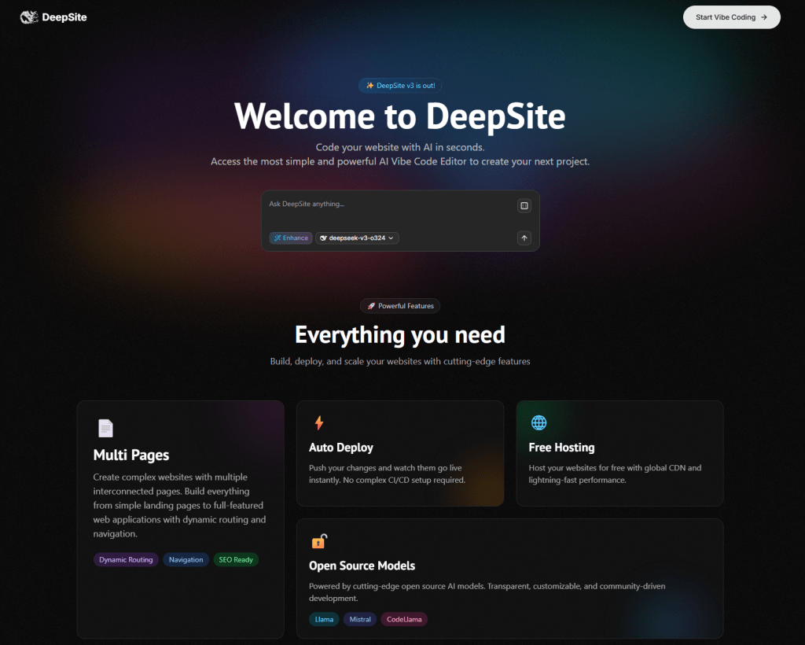Click the DeepSite logo icon
This screenshot has height=645, width=805.
[29, 17]
